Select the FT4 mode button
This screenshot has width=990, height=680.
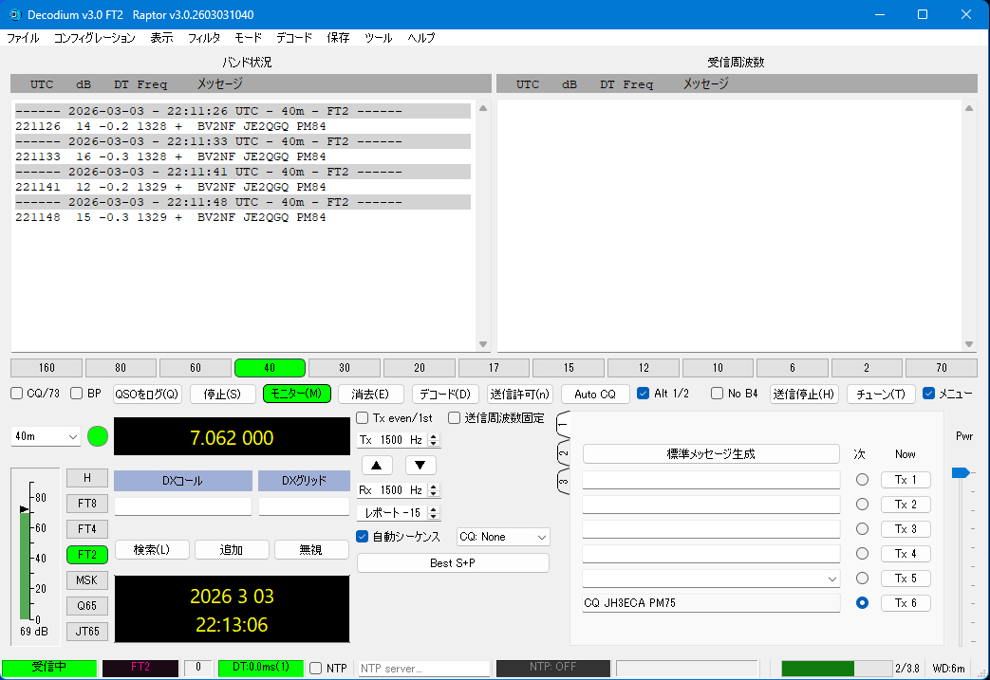click(x=86, y=528)
